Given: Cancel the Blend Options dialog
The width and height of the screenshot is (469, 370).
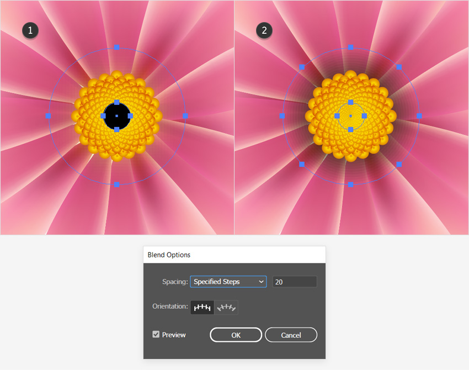Looking at the screenshot, I should click(x=291, y=335).
